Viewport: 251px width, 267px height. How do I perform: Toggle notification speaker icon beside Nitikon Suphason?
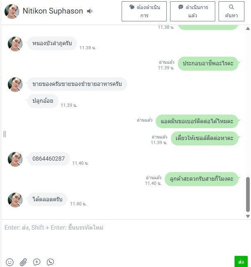pos(90,11)
